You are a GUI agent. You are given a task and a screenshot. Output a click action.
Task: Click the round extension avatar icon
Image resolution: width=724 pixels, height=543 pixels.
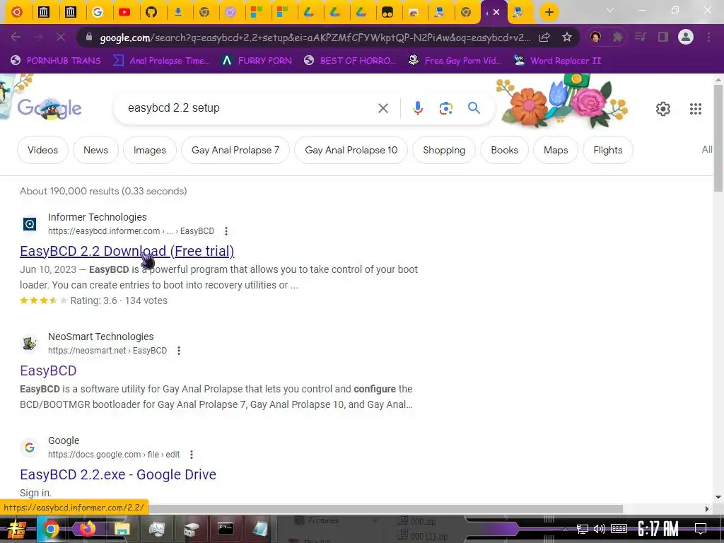[595, 37]
